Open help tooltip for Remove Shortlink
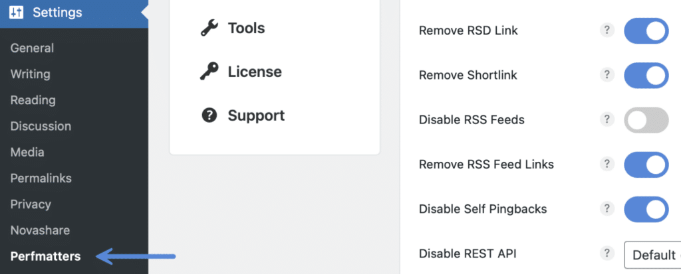Screen dimensions: 681x274 click(607, 75)
